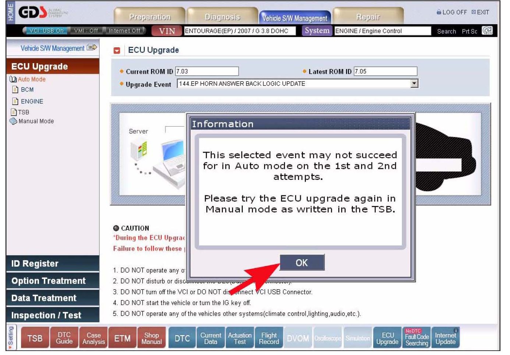Expand the ECU Upgrade section collapse arrow
Screen dimensions: 510x355
click(117, 51)
